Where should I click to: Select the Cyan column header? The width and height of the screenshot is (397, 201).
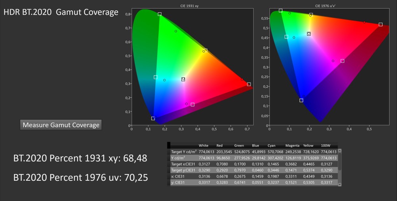[x=272, y=145]
